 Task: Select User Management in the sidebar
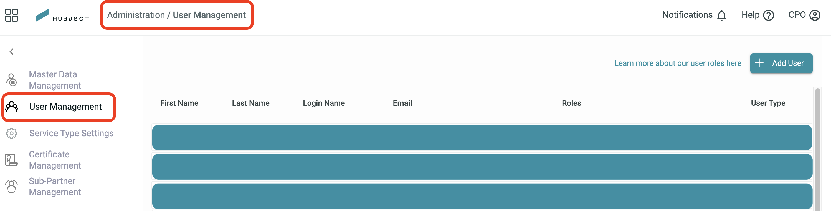coord(59,107)
